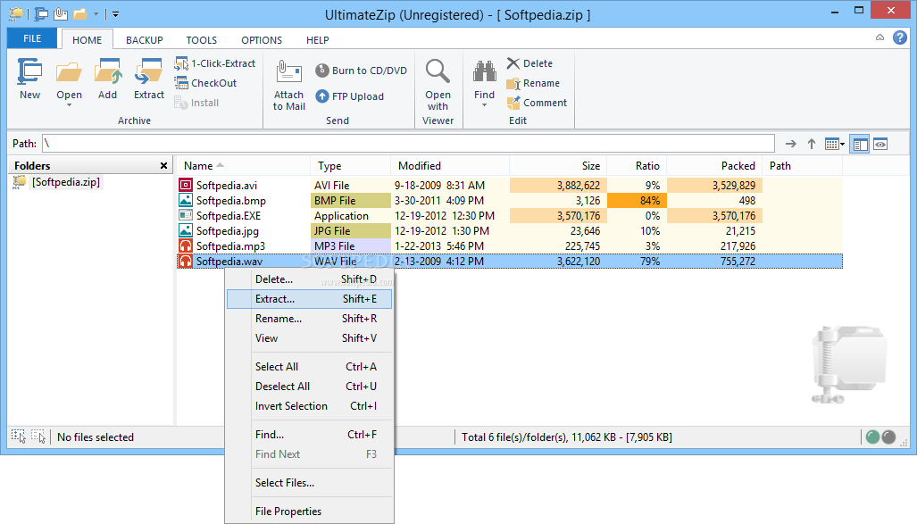Click the Add files icon
The height and width of the screenshot is (524, 917).
(x=108, y=72)
